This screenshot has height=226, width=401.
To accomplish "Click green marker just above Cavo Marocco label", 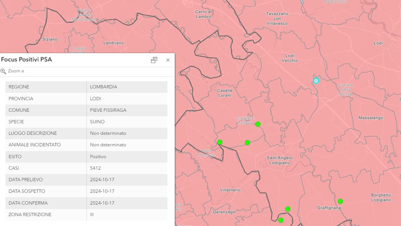I will (220, 142).
